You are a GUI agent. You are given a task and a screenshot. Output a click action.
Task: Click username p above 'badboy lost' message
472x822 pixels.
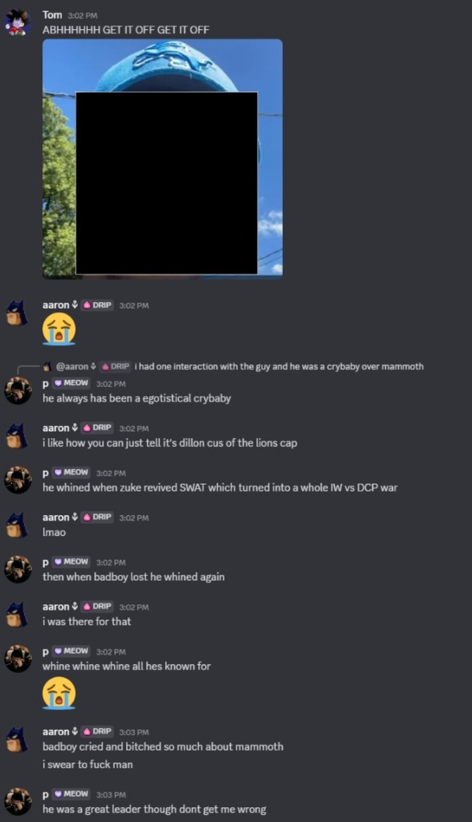[x=45, y=561]
